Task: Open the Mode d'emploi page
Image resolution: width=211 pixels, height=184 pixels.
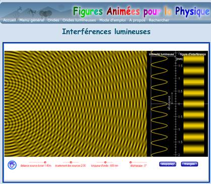Action: point(112,20)
